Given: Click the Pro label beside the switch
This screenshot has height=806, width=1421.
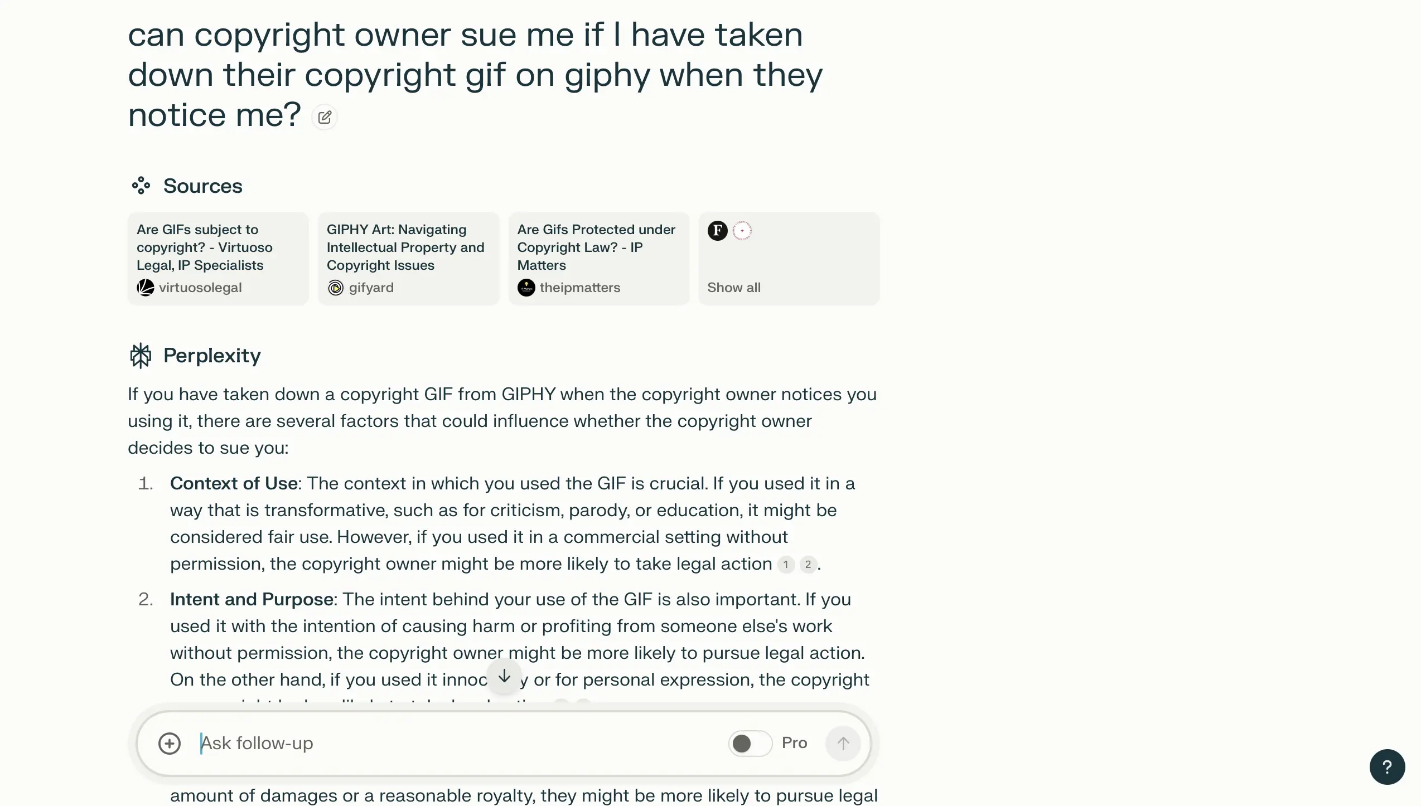Looking at the screenshot, I should click(794, 743).
